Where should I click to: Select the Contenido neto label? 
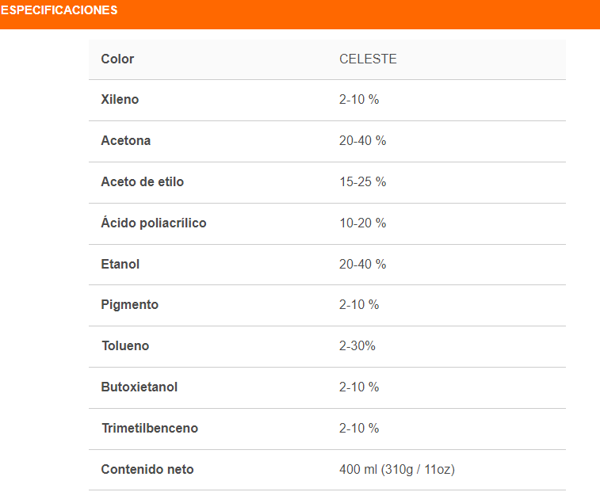click(147, 470)
